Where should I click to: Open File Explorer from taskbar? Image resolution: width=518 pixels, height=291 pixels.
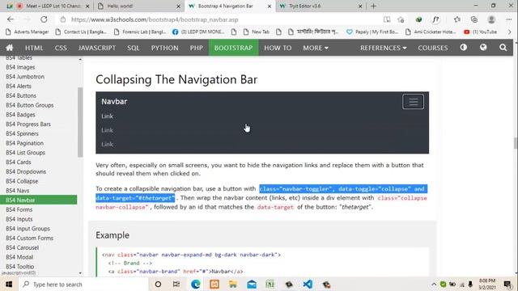pos(233,284)
